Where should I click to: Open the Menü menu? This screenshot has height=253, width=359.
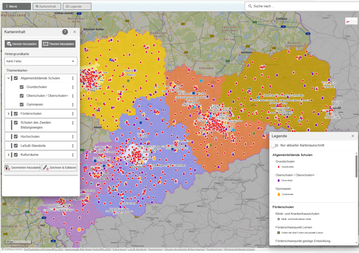click(16, 6)
